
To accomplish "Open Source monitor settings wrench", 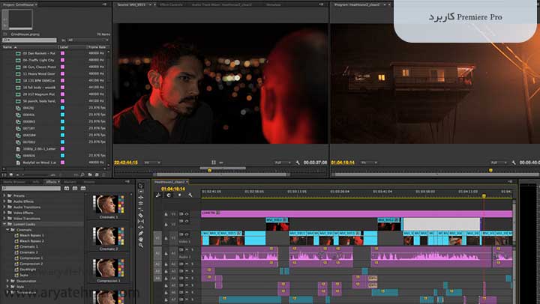I will [298, 162].
